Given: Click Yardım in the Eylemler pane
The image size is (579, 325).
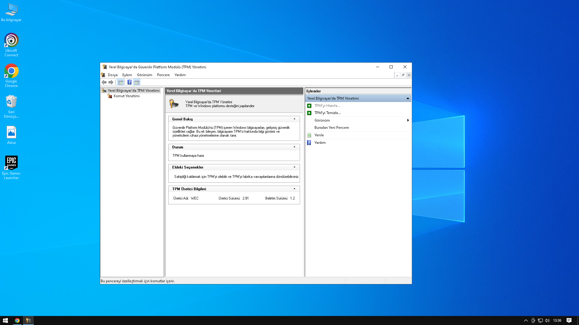Looking at the screenshot, I should click(320, 143).
